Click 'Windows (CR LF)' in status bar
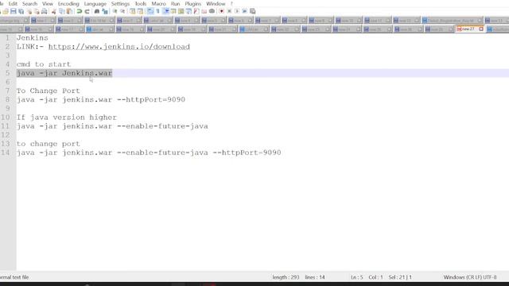Viewport: 509px width, 286px height. pos(463,277)
